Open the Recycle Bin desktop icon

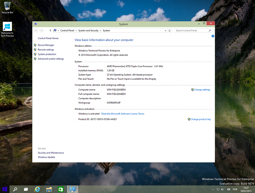(x=7, y=7)
